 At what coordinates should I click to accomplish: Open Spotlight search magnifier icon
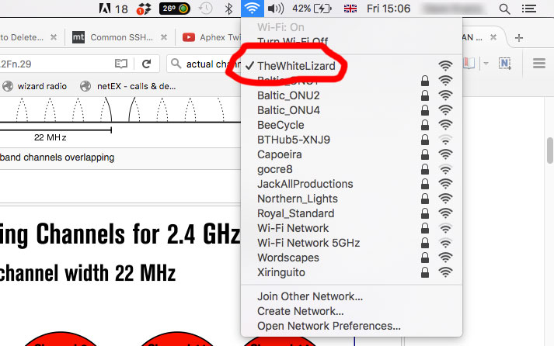504,9
